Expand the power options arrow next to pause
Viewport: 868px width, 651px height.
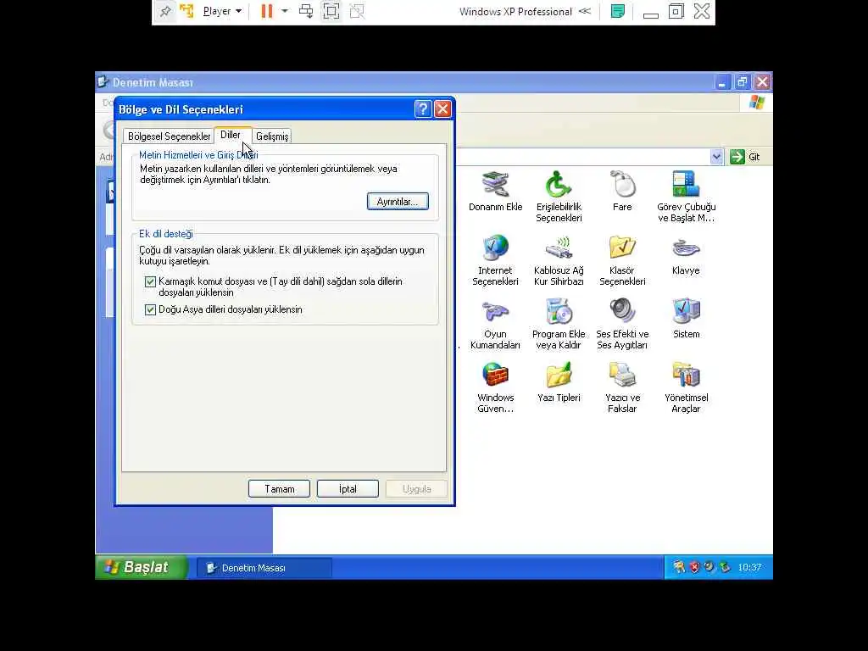(x=285, y=11)
